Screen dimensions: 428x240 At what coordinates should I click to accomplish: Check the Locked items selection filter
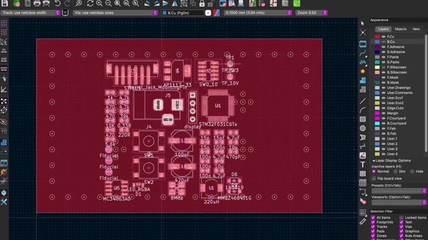401,217
